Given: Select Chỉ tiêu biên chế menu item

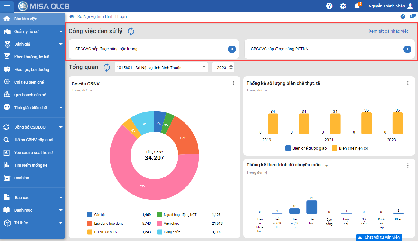Looking at the screenshot, I should [x=29, y=82].
